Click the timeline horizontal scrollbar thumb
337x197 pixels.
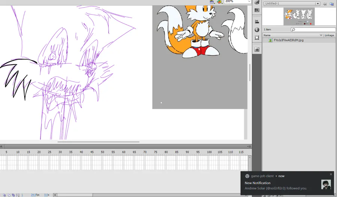click(75, 195)
